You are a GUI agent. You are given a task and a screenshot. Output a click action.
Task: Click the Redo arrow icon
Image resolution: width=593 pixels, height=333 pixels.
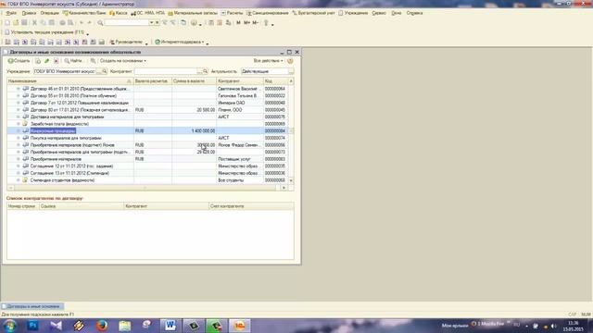[x=90, y=22]
